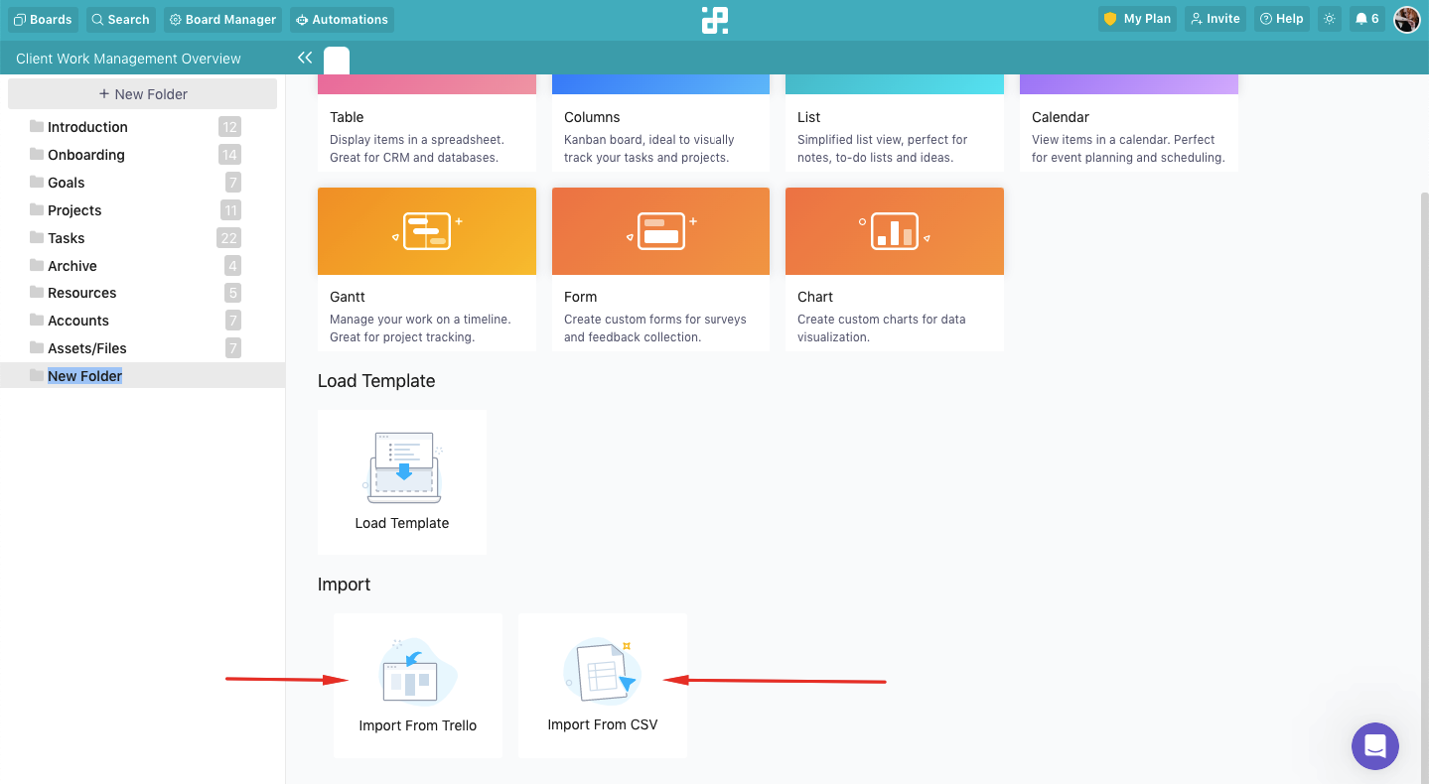Viewport: 1429px width, 784px height.
Task: Open the Onboarding folder
Action: click(x=86, y=155)
